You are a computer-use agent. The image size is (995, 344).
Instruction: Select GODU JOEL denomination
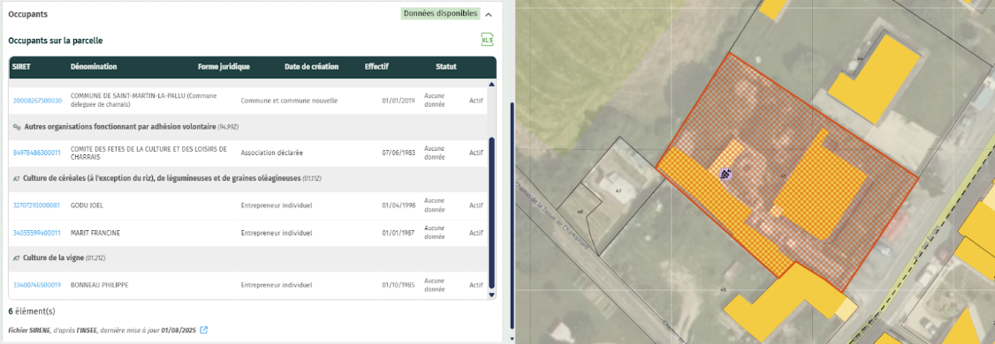(x=87, y=206)
